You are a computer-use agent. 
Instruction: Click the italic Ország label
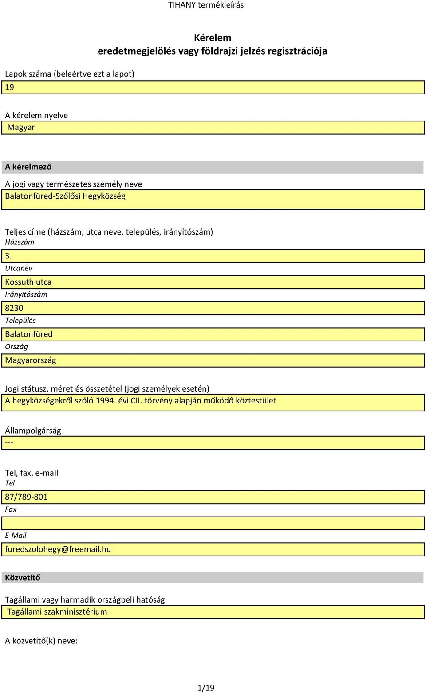(x=16, y=347)
